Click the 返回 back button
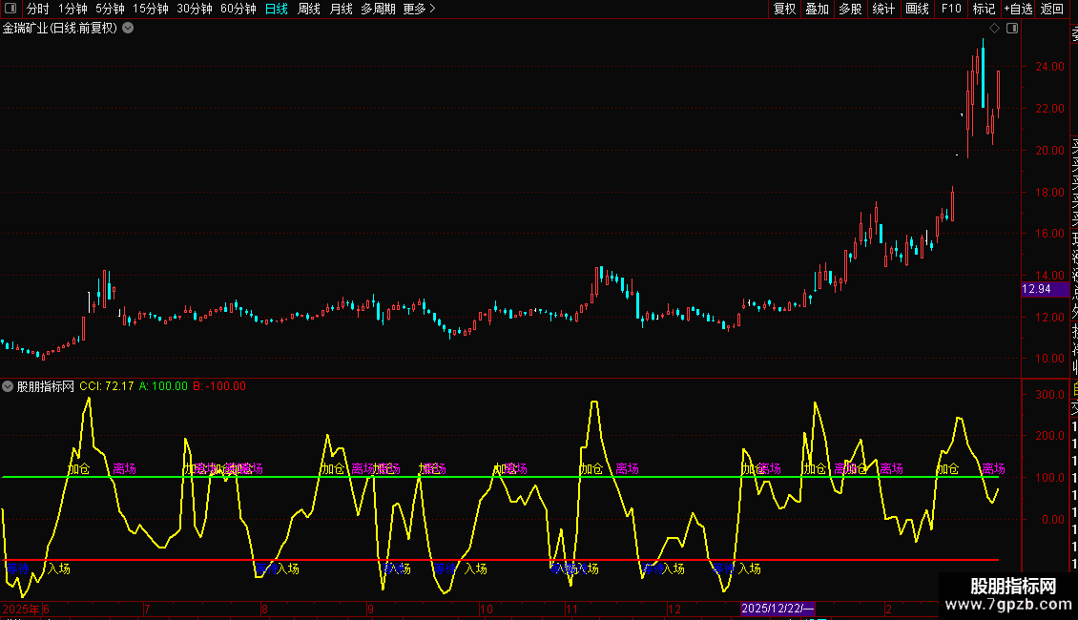The height and width of the screenshot is (620, 1078). (1052, 9)
